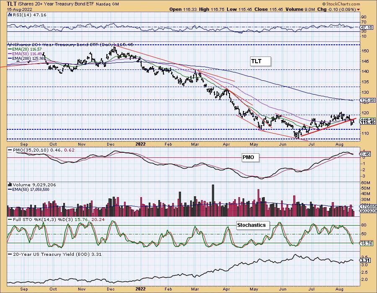377x293 pixels.
Task: Click the 80 level on stochastics axis
Action: click(364, 225)
